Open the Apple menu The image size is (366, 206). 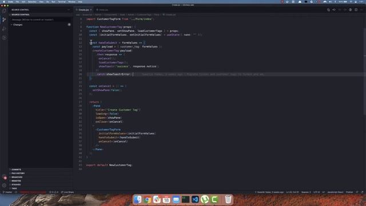click(4, 2)
